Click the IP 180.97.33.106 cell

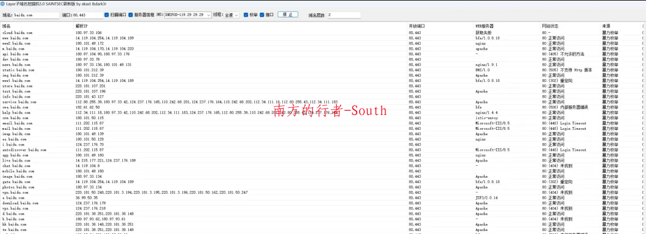(x=89, y=32)
